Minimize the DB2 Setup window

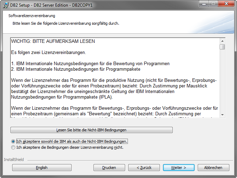tap(204, 4)
